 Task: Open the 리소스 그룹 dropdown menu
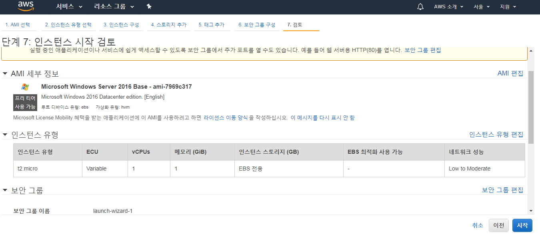tap(114, 7)
